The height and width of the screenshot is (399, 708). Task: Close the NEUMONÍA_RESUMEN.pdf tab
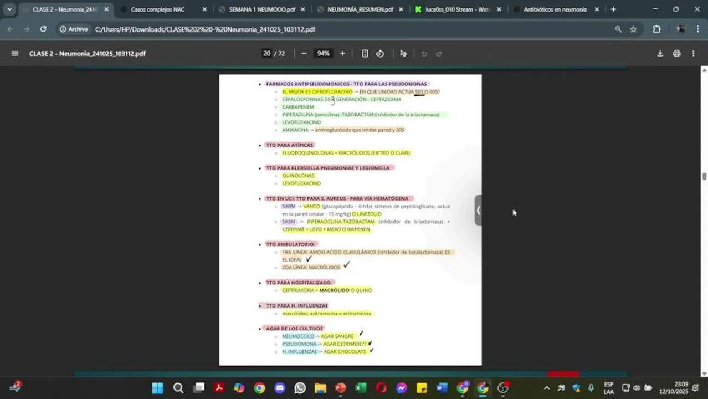tap(401, 9)
